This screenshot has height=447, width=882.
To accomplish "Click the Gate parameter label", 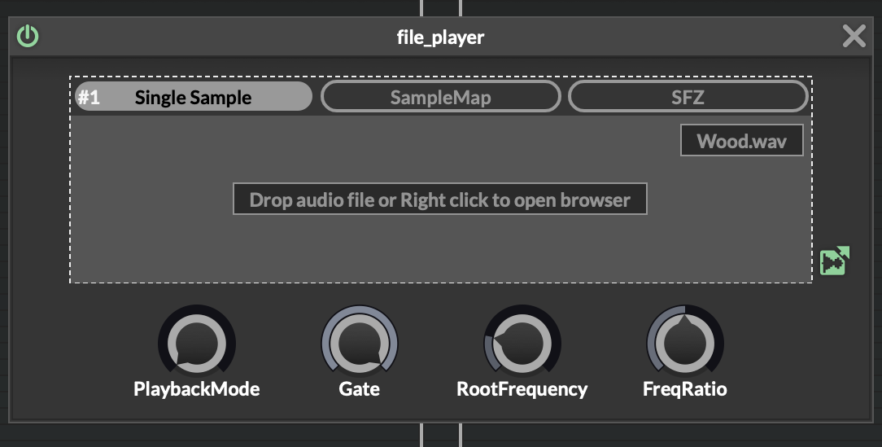I will [x=360, y=389].
